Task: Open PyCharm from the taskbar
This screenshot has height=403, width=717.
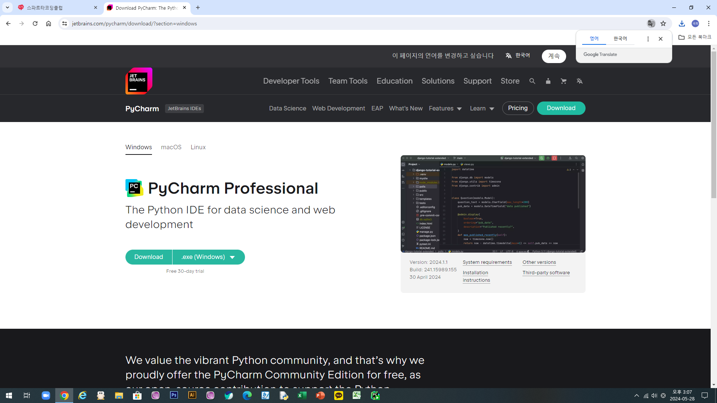Action: click(x=375, y=396)
